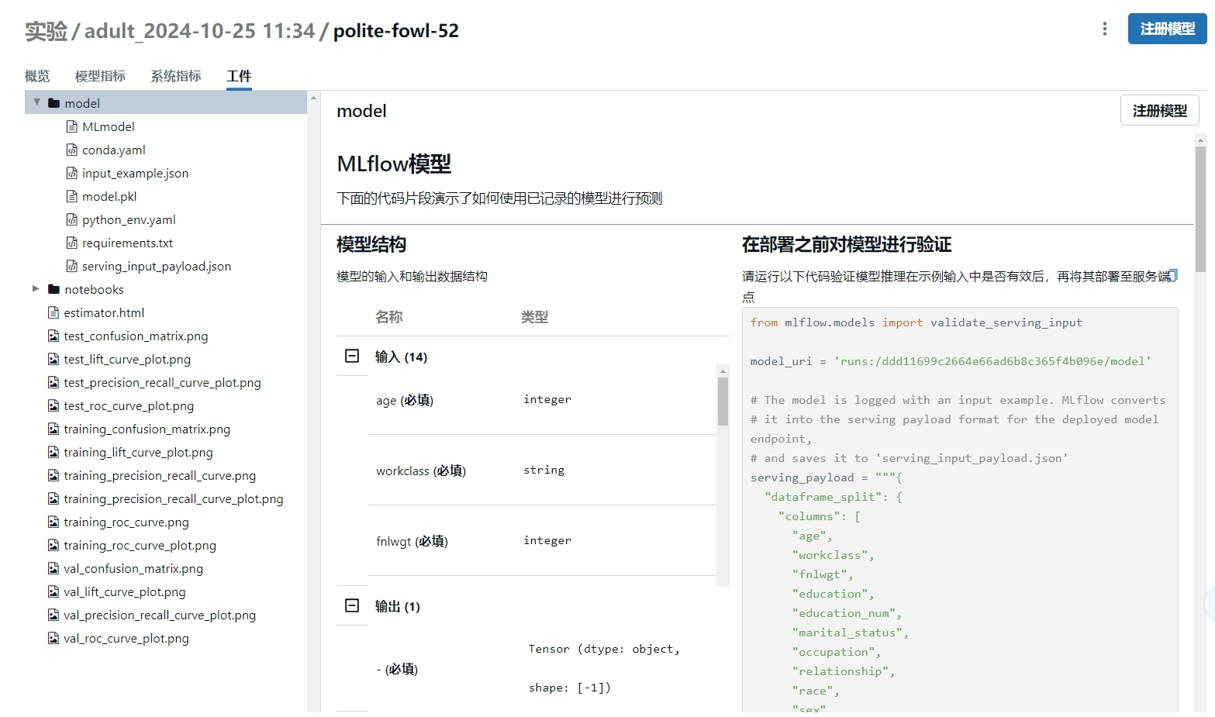Click the 名称 column header
1215x717 pixels.
(x=388, y=316)
